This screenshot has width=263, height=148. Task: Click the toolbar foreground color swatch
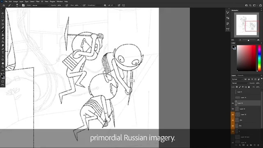click(2, 76)
